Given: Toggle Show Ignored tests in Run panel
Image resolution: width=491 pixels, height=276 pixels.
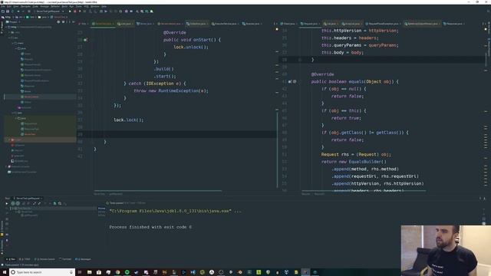Looking at the screenshot, I should point(18,203).
